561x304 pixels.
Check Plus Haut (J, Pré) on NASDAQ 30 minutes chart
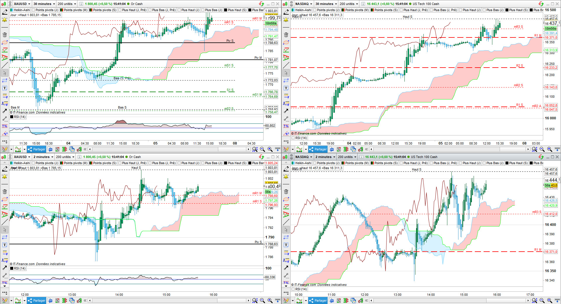pos(401,10)
